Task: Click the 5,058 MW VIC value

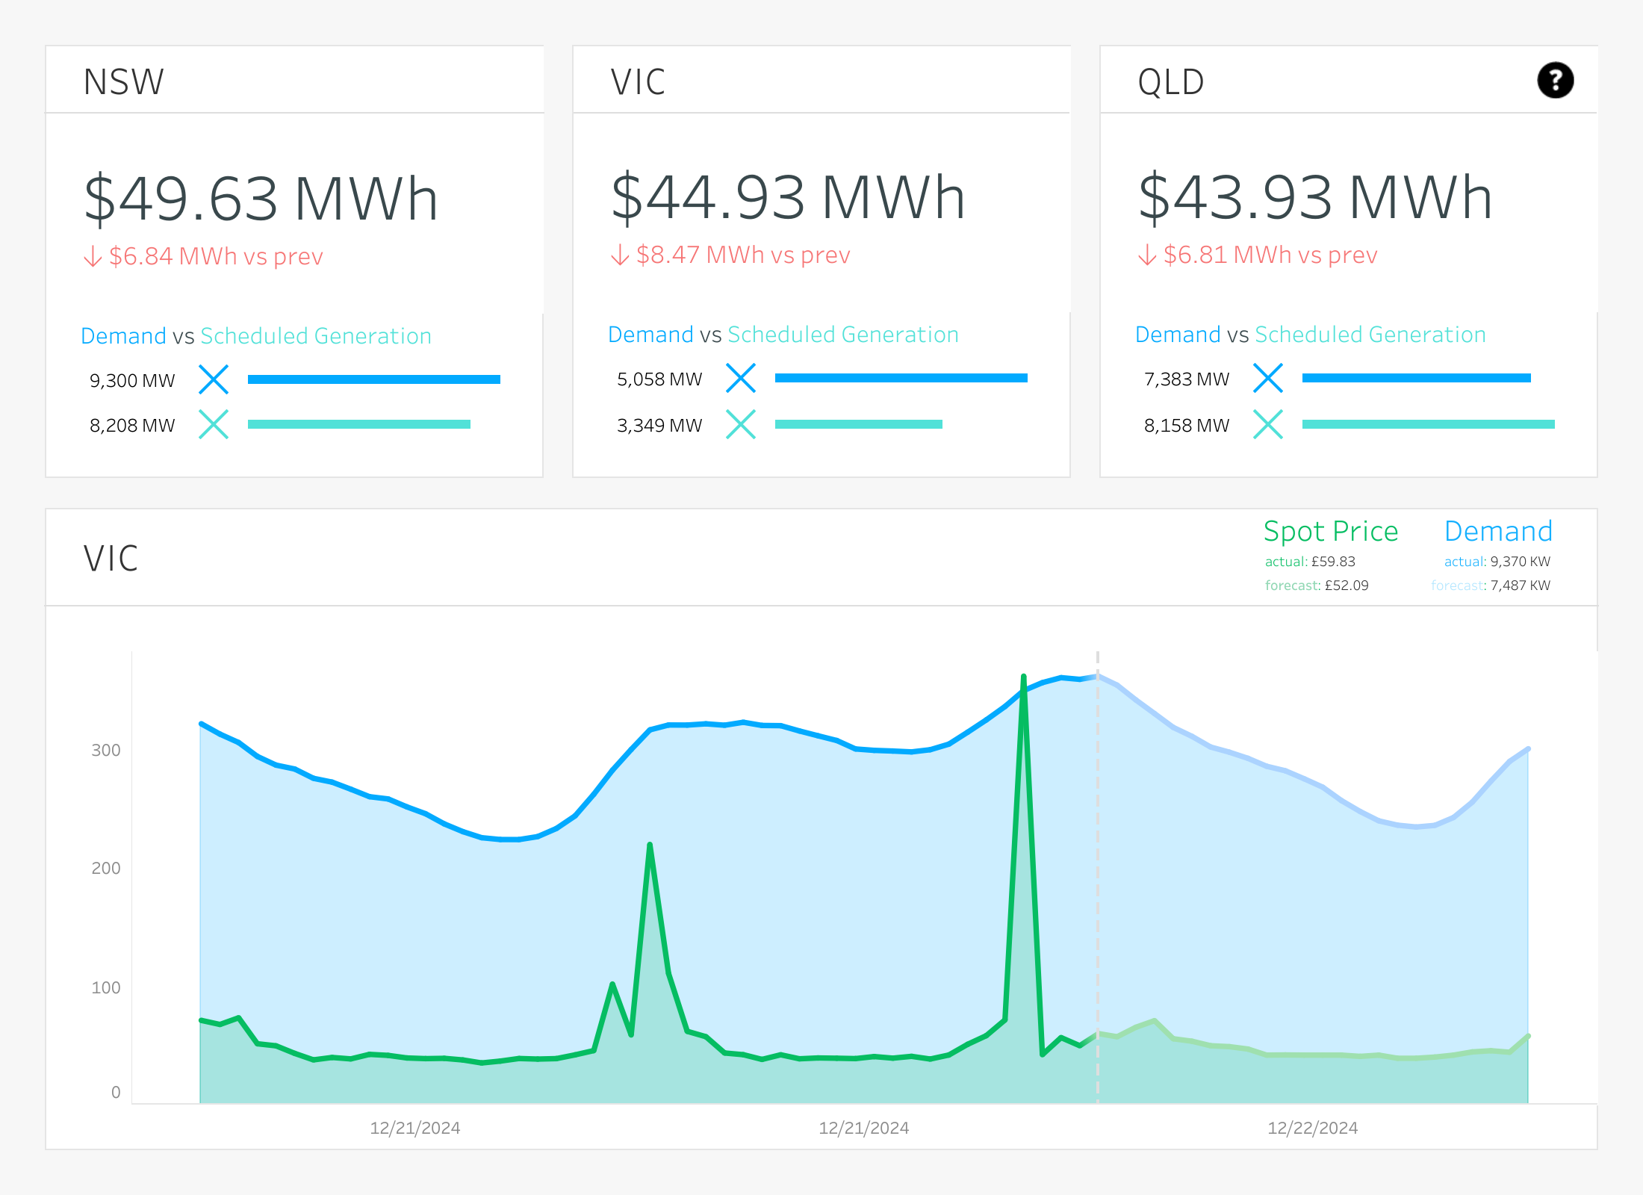Action: coord(659,379)
